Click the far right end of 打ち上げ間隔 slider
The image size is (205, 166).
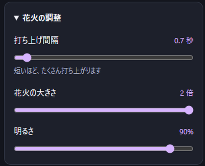(x=192, y=58)
